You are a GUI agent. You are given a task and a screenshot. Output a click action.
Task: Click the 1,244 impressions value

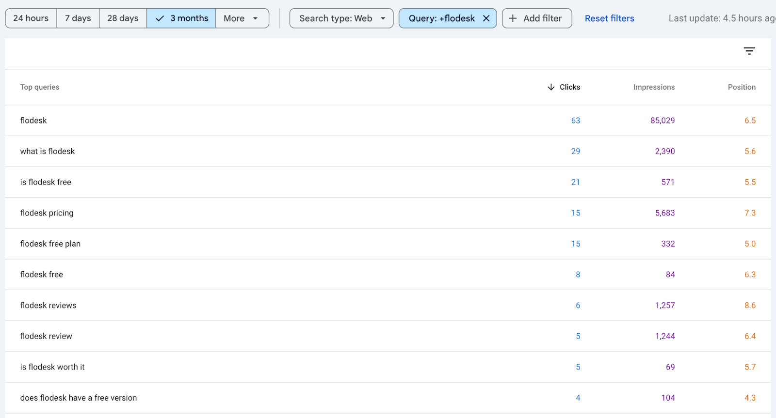665,336
